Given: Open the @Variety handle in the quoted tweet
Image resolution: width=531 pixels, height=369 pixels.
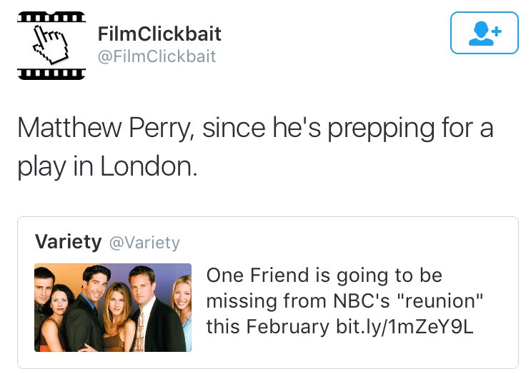Looking at the screenshot, I should pos(144,243).
